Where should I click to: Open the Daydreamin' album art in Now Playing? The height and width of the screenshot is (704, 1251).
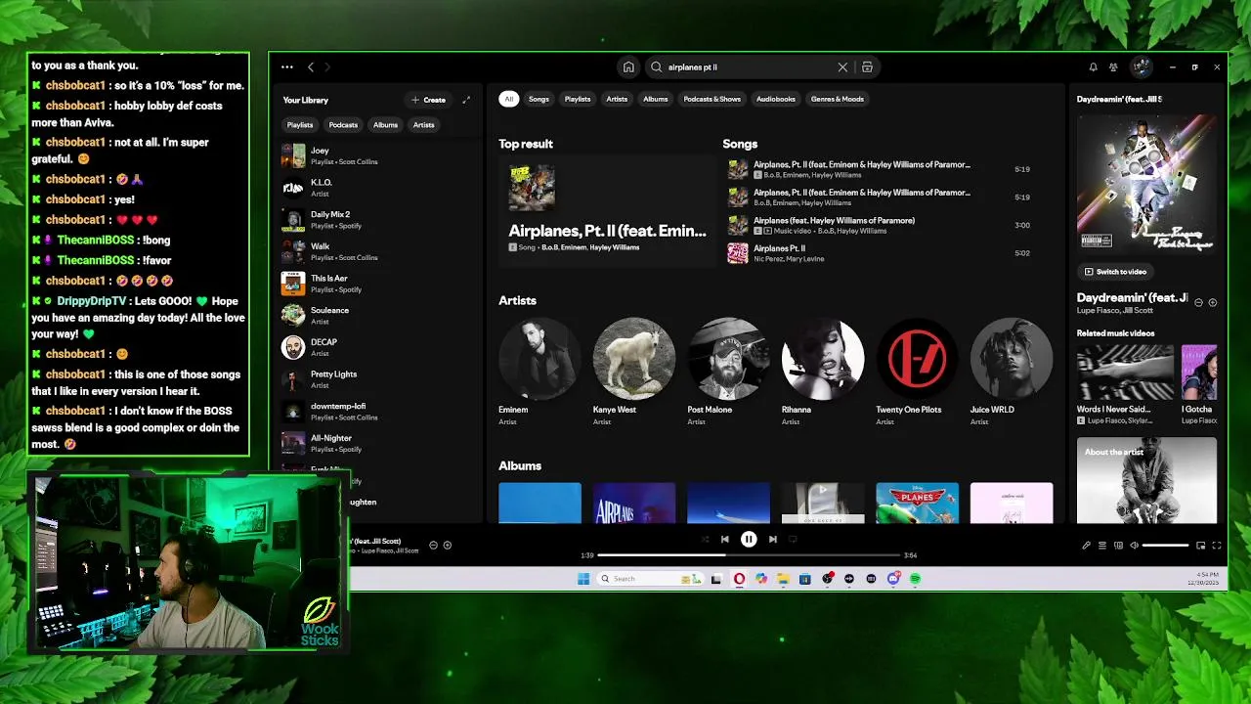[x=1147, y=183]
